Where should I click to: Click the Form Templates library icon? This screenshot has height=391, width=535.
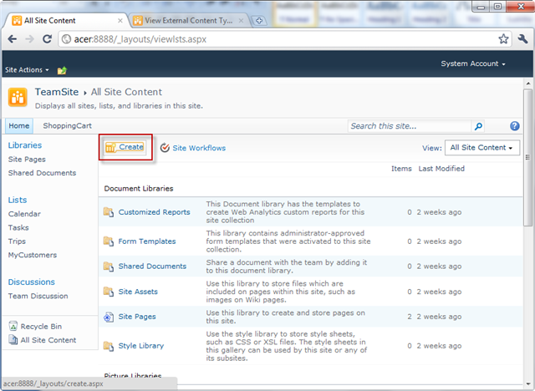pyautogui.click(x=109, y=241)
